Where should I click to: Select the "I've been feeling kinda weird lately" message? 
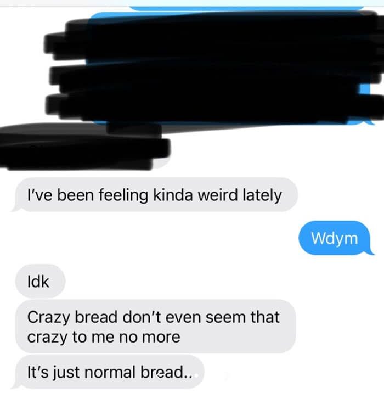(156, 195)
